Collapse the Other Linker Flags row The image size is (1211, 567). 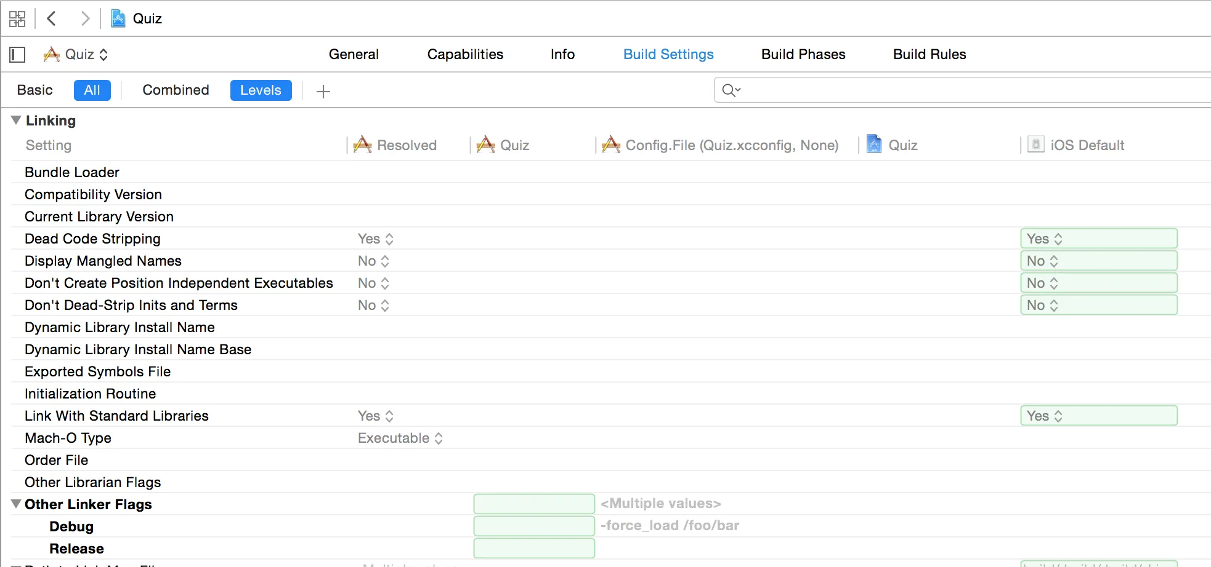point(16,504)
